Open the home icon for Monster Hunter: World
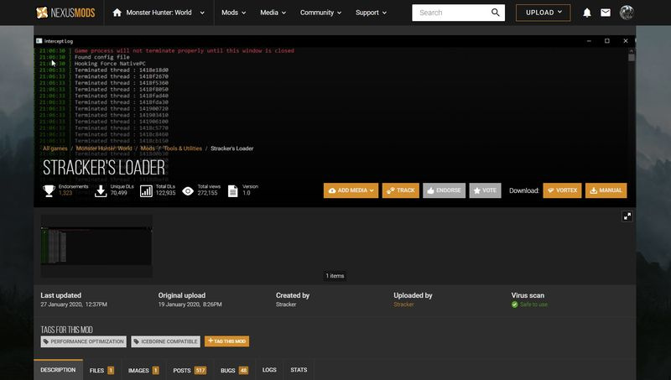Screen dimensions: 671x380 tap(117, 13)
